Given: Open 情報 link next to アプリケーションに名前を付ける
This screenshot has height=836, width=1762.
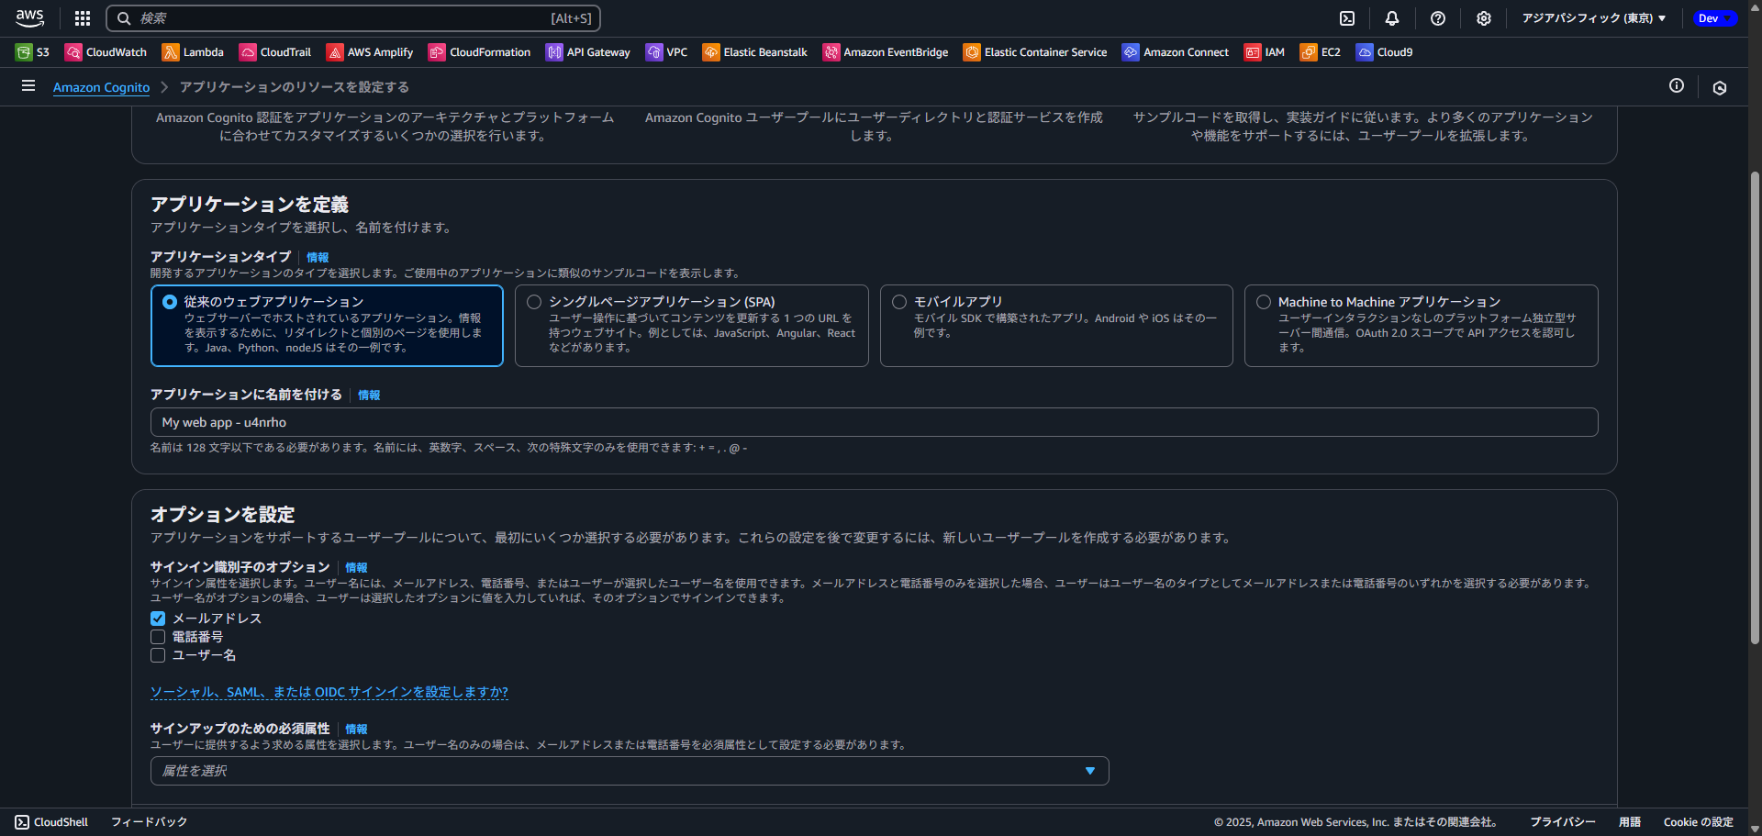Looking at the screenshot, I should (369, 396).
